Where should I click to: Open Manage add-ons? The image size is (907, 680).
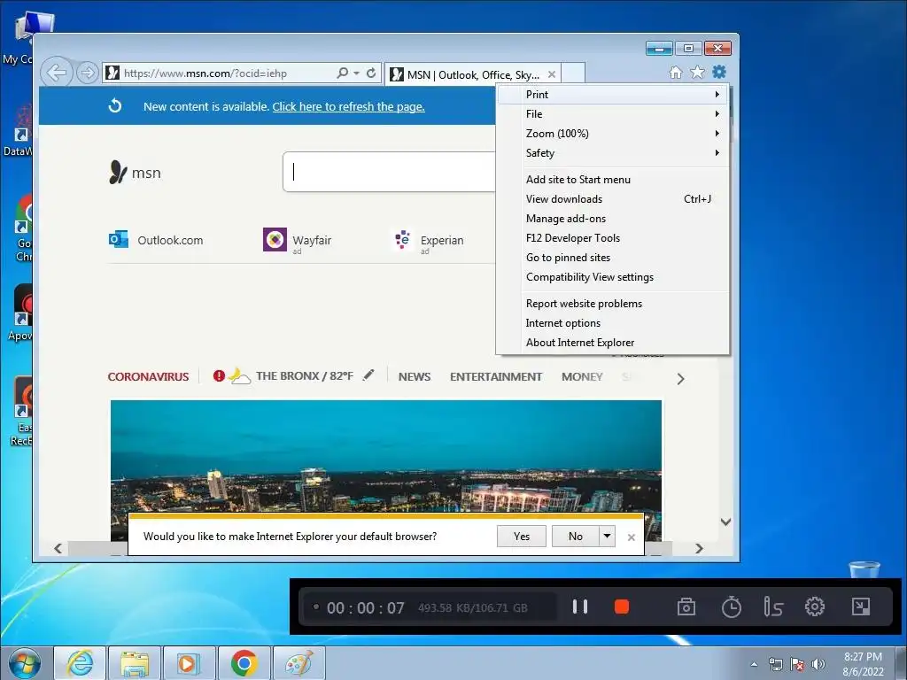(613, 219)
